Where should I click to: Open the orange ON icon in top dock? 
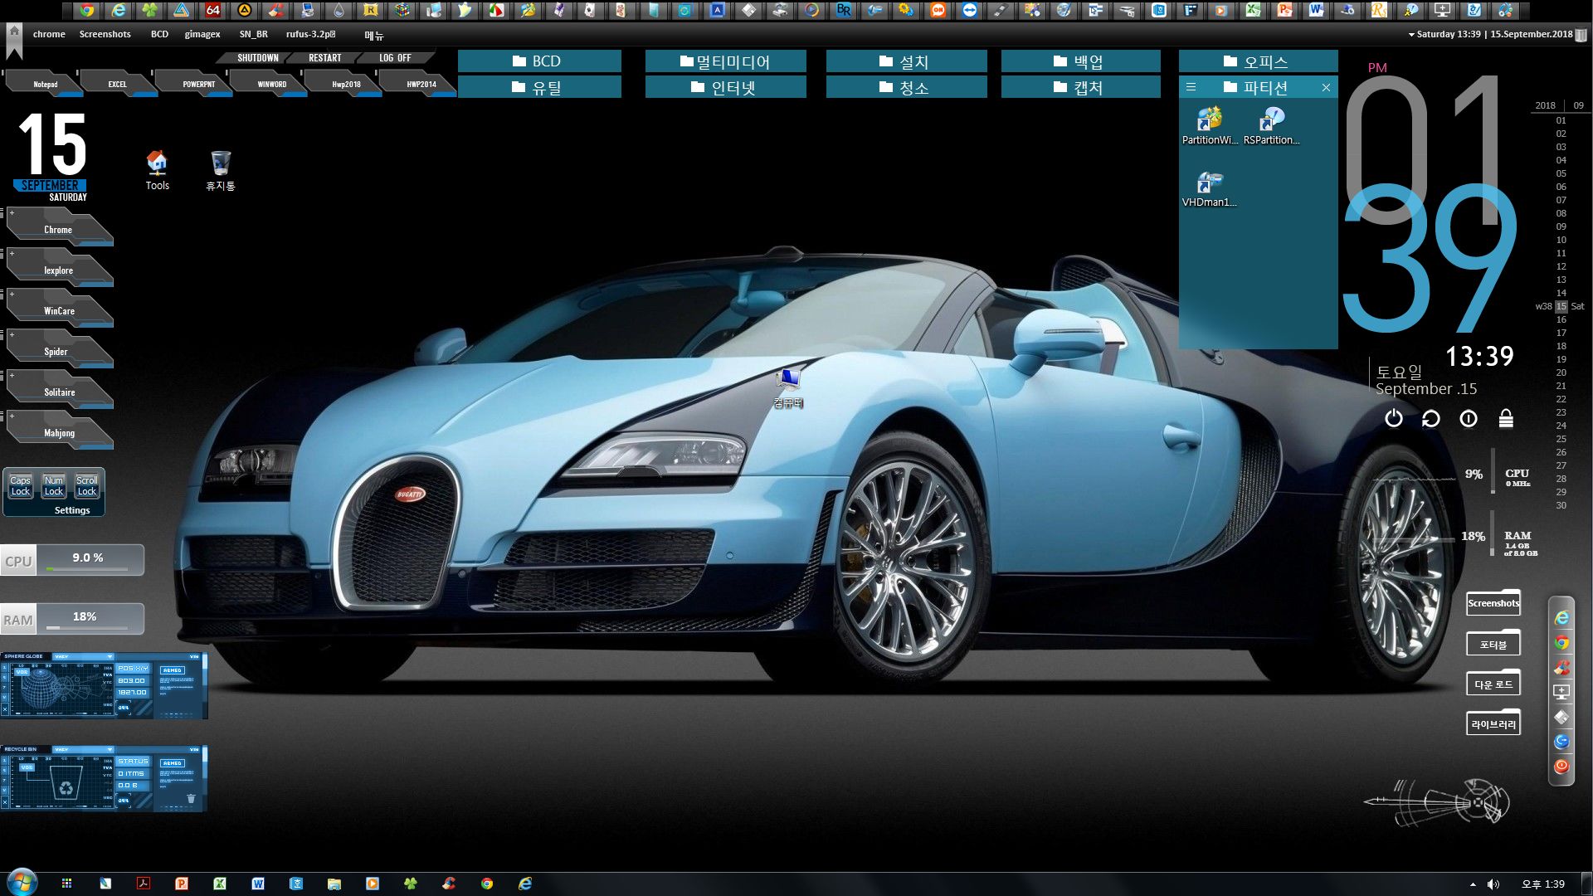tap(938, 10)
